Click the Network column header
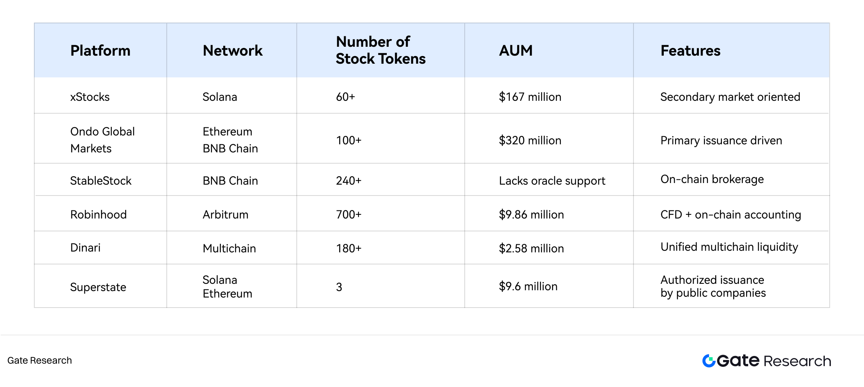Image resolution: width=864 pixels, height=387 pixels. tap(233, 51)
